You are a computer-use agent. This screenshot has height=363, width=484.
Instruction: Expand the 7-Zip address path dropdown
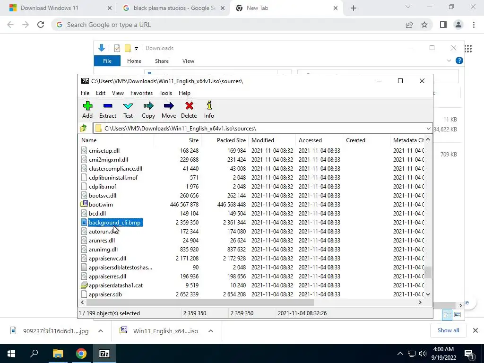(x=428, y=129)
